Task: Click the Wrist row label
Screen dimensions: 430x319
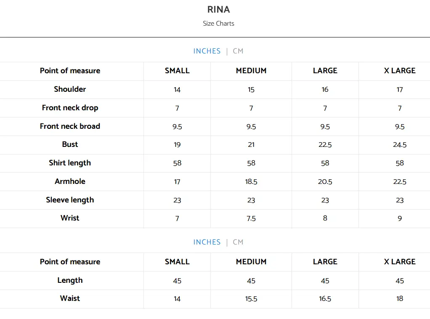Action: point(70,218)
